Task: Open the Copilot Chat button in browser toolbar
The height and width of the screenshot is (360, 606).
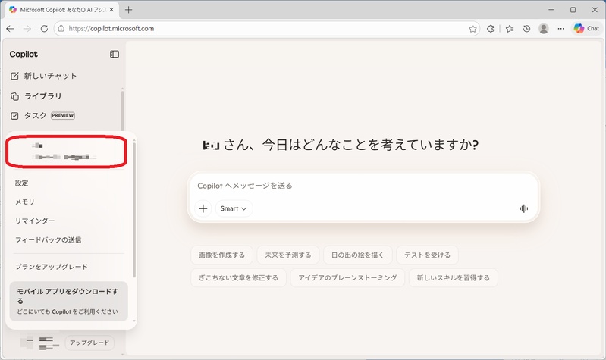Action: point(587,29)
